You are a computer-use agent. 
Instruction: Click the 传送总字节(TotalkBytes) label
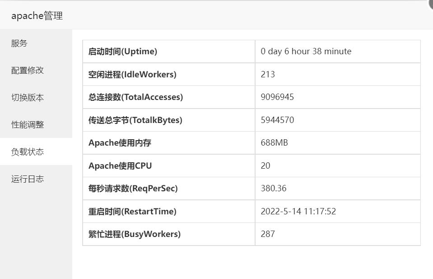pos(135,120)
